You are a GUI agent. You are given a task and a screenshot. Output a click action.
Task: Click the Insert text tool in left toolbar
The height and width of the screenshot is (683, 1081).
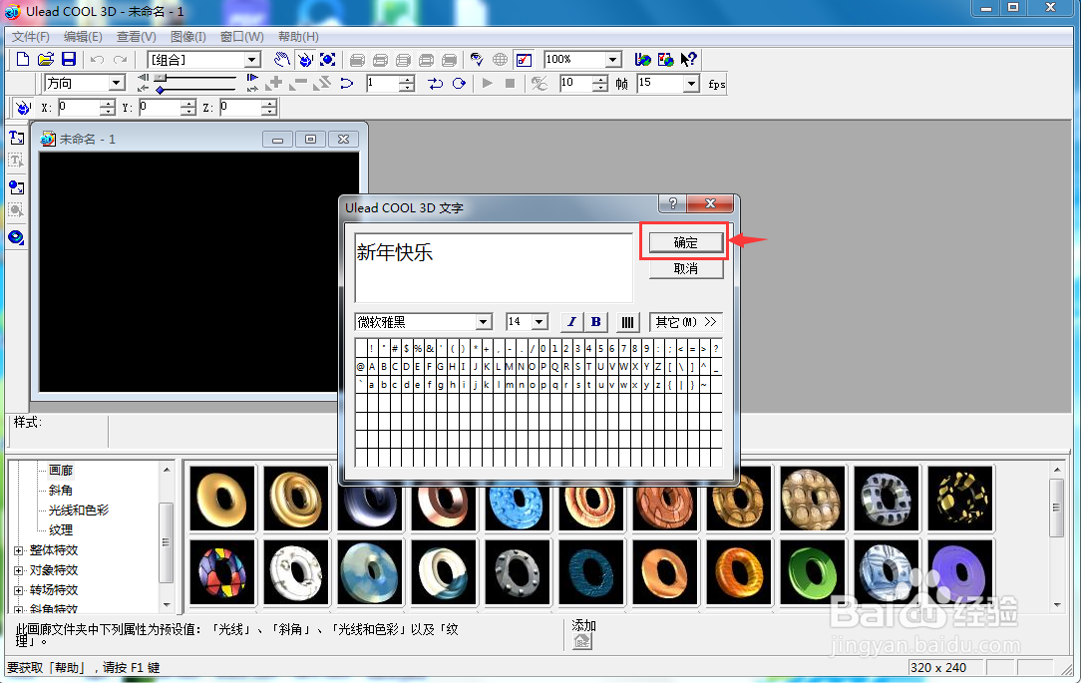pos(16,138)
